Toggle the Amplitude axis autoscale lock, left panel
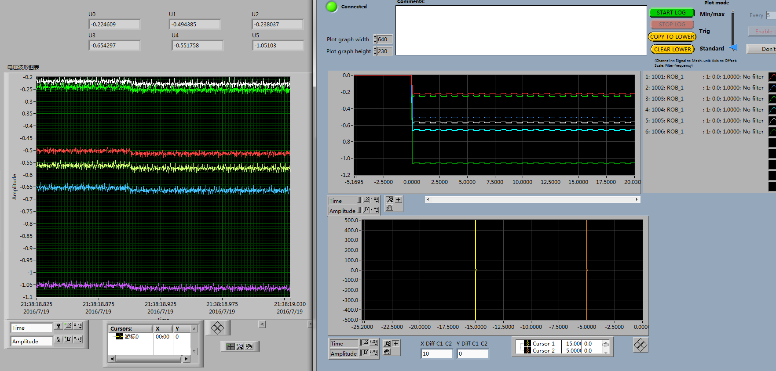Screen dimensions: 776x371 tap(59, 340)
